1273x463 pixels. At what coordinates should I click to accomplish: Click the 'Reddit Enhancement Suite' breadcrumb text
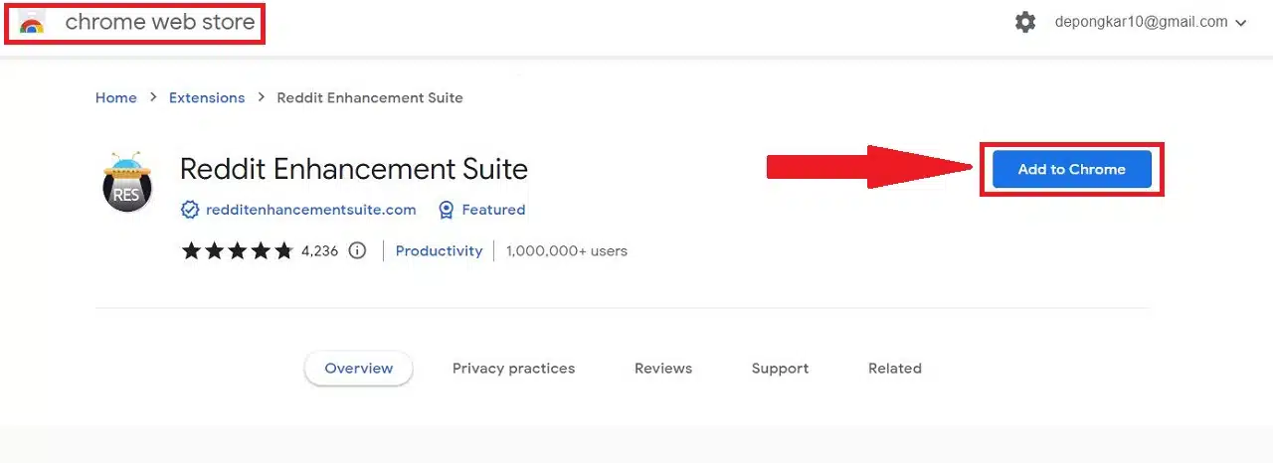[370, 97]
